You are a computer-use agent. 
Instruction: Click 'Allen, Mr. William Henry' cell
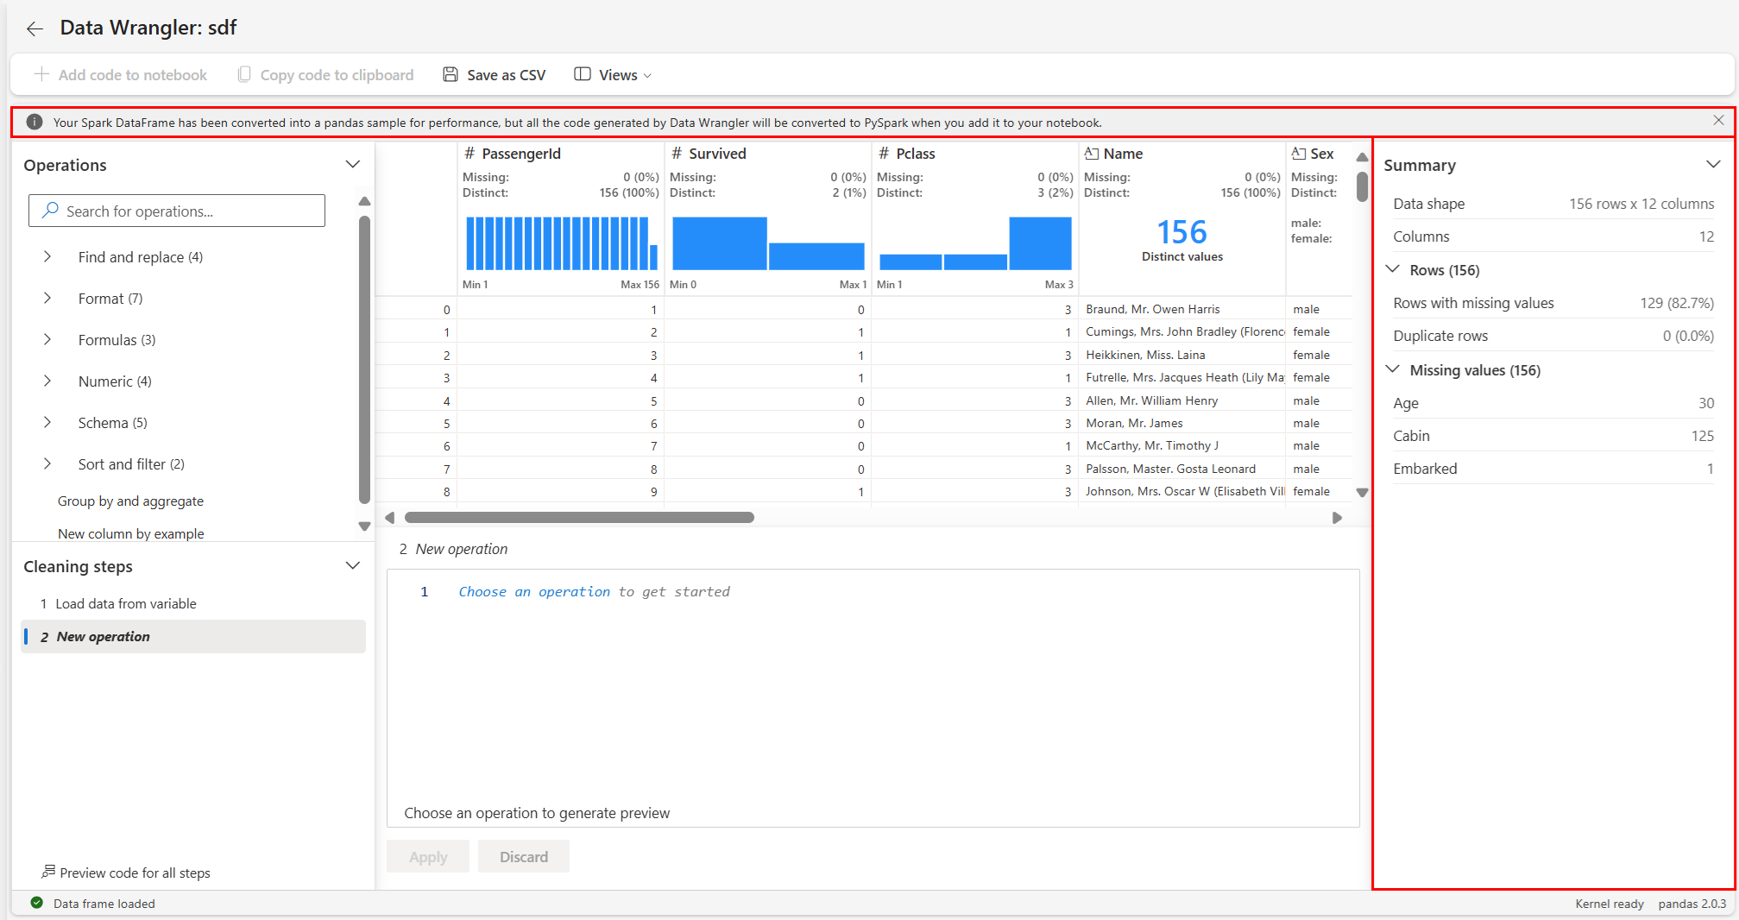tap(1181, 400)
